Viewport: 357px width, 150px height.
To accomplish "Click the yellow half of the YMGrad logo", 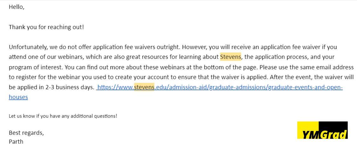I will [x=308, y=130].
